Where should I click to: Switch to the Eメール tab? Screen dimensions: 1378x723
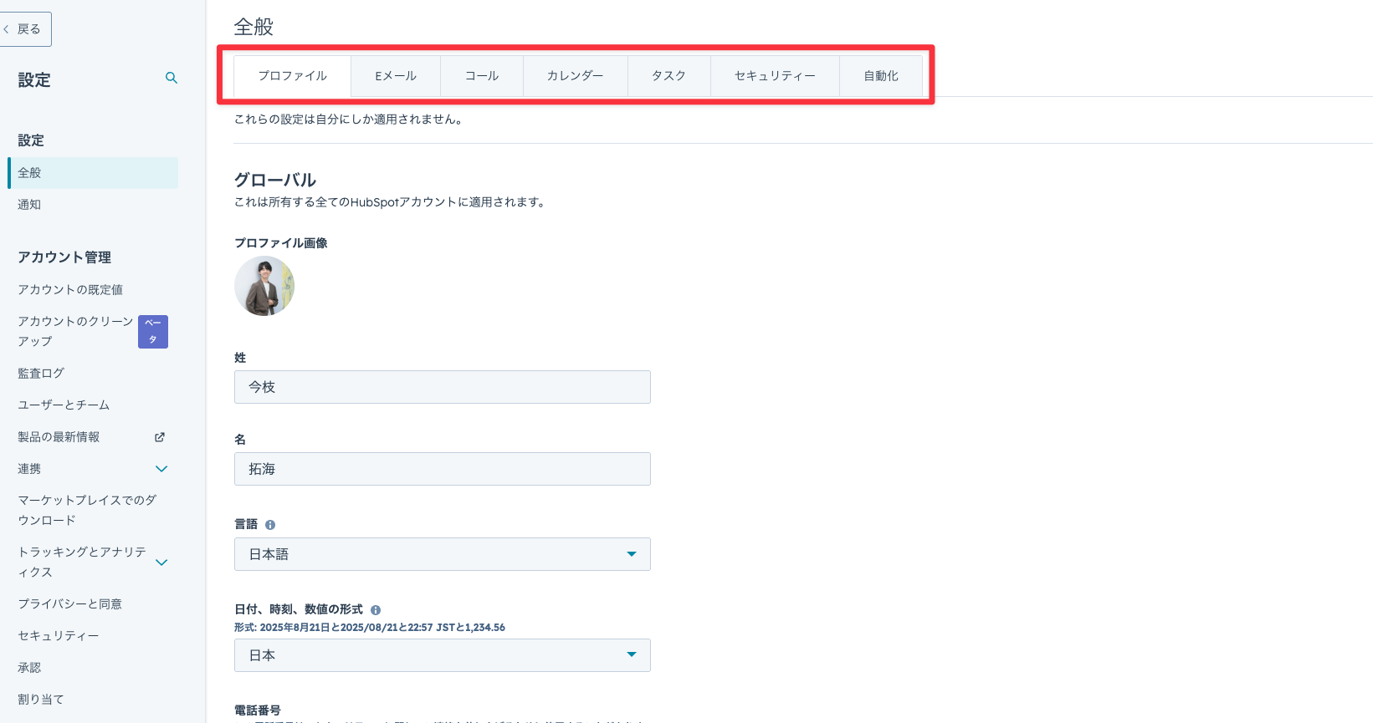(x=396, y=76)
